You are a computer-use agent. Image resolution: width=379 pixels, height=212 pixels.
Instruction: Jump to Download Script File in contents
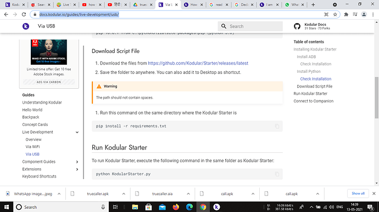tap(315, 87)
